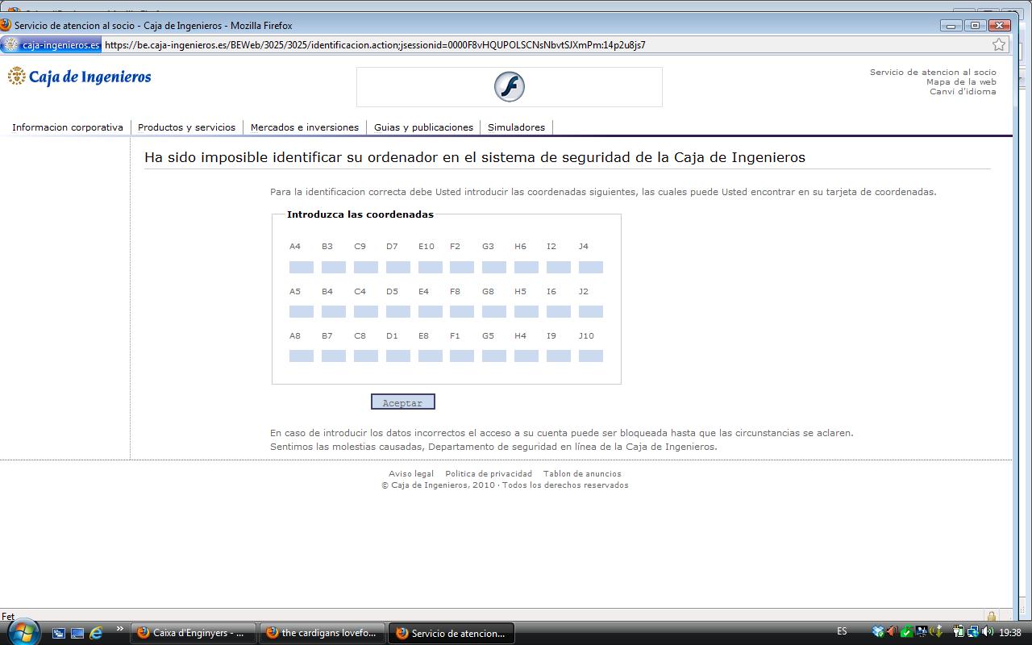Open the Tablon de anuncios link
This screenshot has width=1032, height=645.
(582, 474)
